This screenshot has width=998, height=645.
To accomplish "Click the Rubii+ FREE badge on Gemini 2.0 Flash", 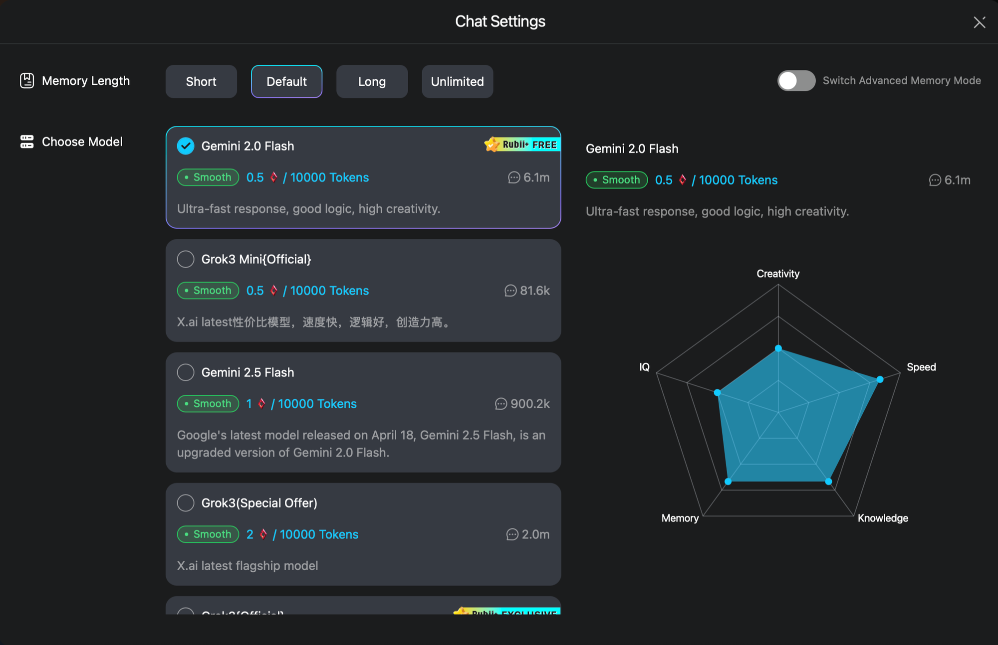I will [x=521, y=145].
